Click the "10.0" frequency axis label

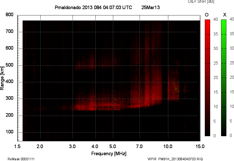(168, 146)
